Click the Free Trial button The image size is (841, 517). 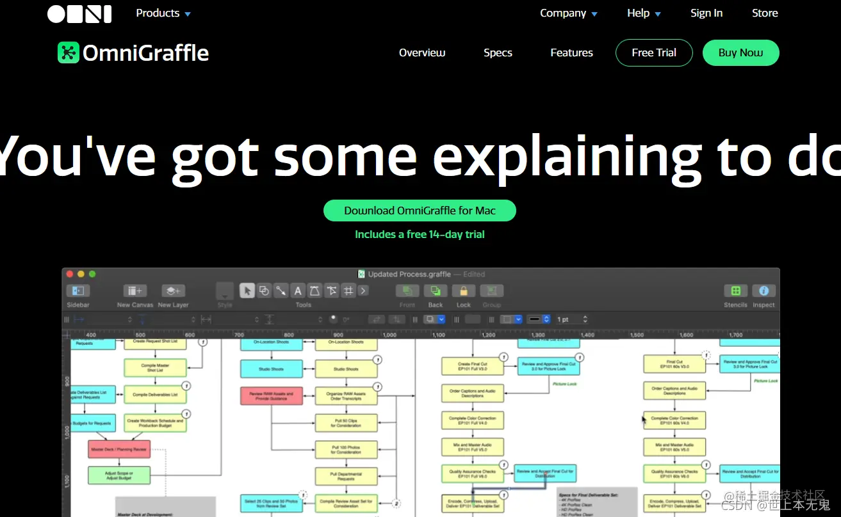654,52
